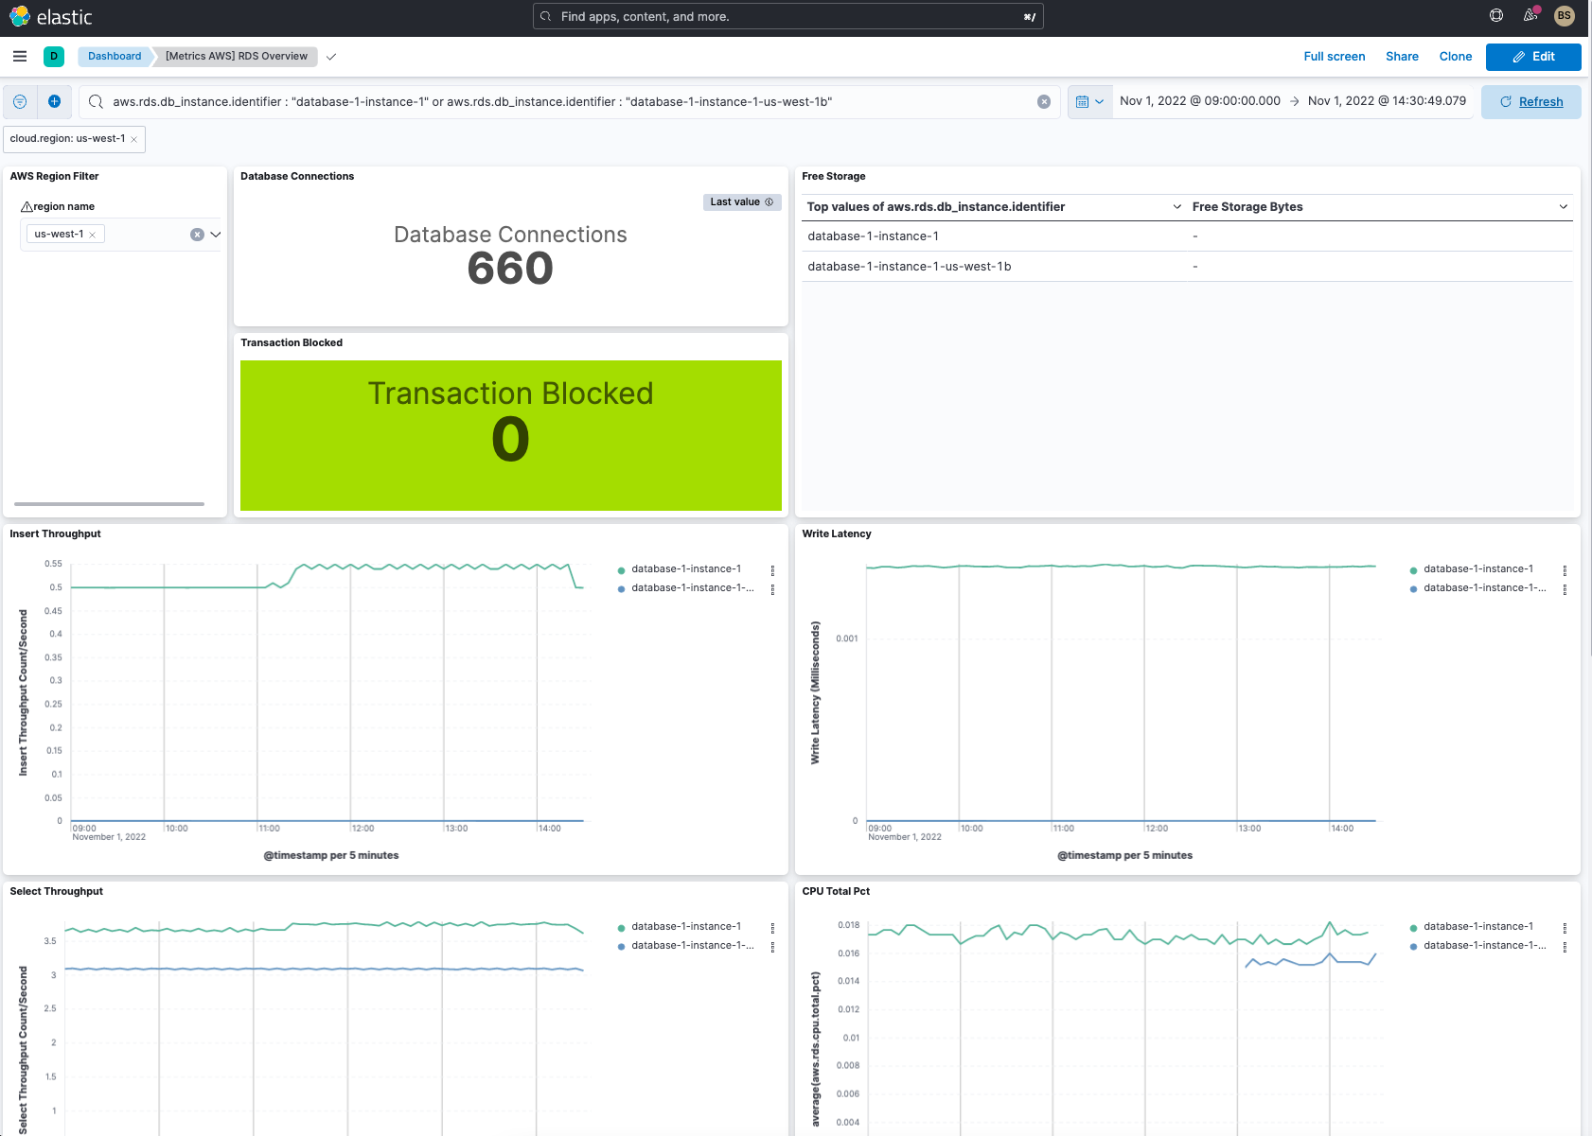Click the saved query filter menu icon

20,102
